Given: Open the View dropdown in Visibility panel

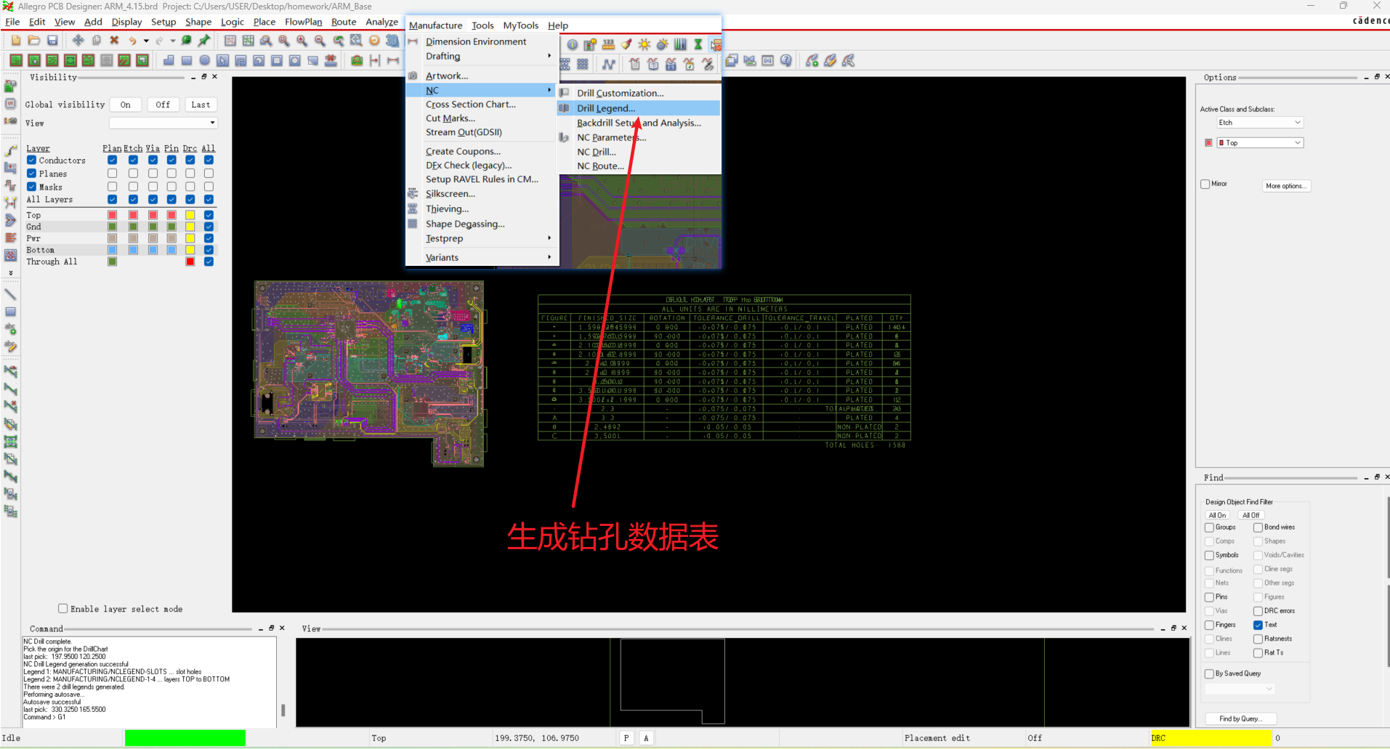Looking at the screenshot, I should [x=163, y=123].
